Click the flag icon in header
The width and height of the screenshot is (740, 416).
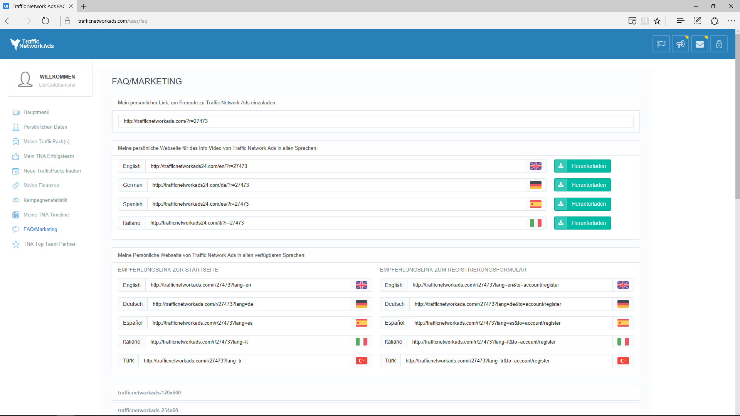[661, 44]
